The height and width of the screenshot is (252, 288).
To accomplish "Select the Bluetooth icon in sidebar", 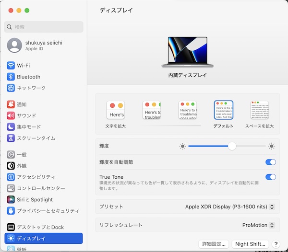I will [11, 77].
